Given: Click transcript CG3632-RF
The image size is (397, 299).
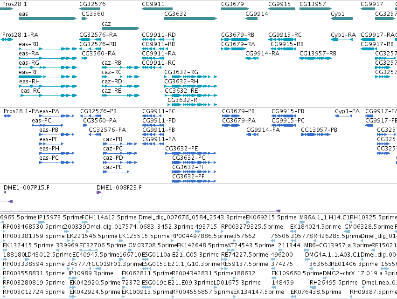Looking at the screenshot, I should click(192, 105).
